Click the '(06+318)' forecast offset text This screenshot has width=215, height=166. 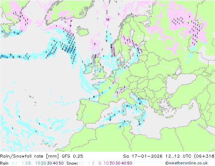pyautogui.click(x=204, y=156)
